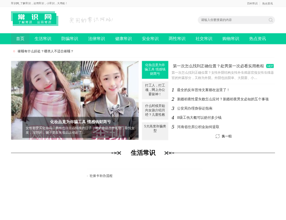Click the refresh icon beside 换一组
The image size is (286, 220).
(x=217, y=136)
